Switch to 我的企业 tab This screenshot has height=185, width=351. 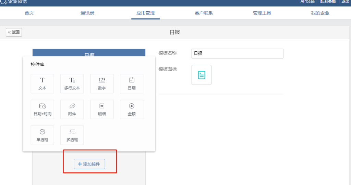(x=320, y=13)
